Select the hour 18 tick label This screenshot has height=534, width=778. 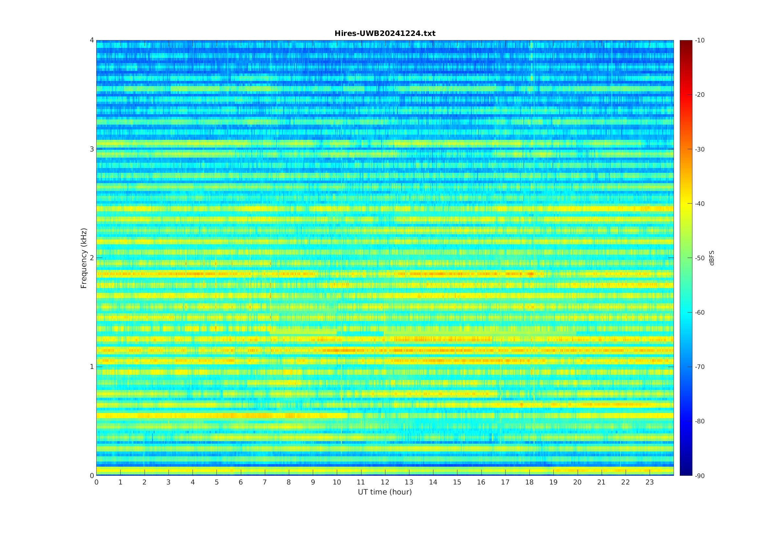tap(529, 482)
